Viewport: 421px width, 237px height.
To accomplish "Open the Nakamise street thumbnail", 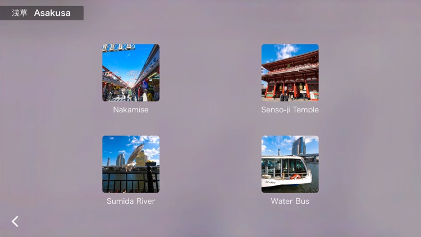I will click(x=131, y=72).
